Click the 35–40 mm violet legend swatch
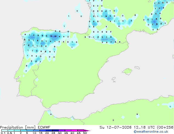The height and width of the screenshot is (134, 174). (x=68, y=130)
